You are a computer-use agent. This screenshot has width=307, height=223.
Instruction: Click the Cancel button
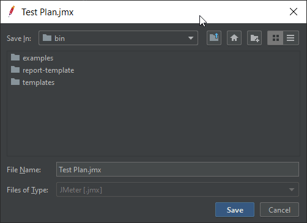(x=279, y=210)
